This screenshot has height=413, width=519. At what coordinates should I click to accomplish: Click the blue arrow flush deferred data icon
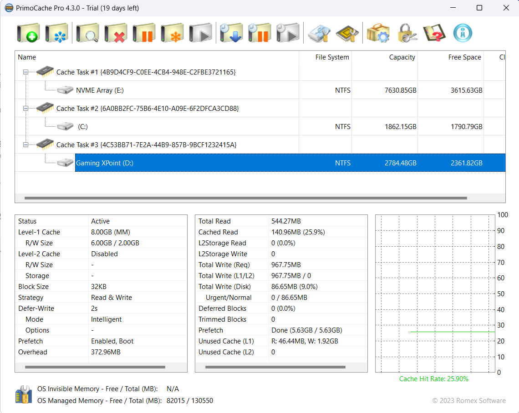click(x=231, y=33)
